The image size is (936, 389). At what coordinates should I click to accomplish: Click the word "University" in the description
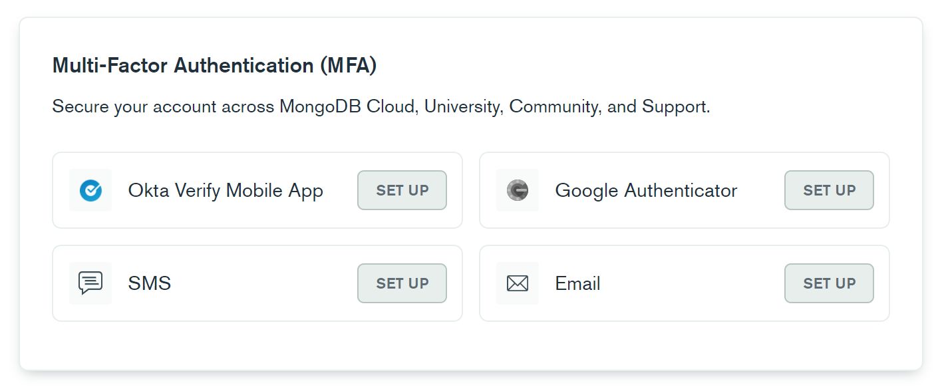point(462,106)
